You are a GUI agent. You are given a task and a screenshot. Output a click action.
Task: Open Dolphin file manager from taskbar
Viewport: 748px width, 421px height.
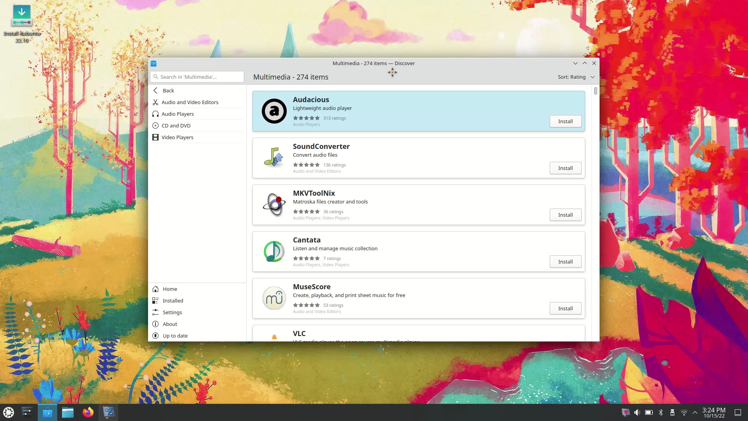click(68, 412)
